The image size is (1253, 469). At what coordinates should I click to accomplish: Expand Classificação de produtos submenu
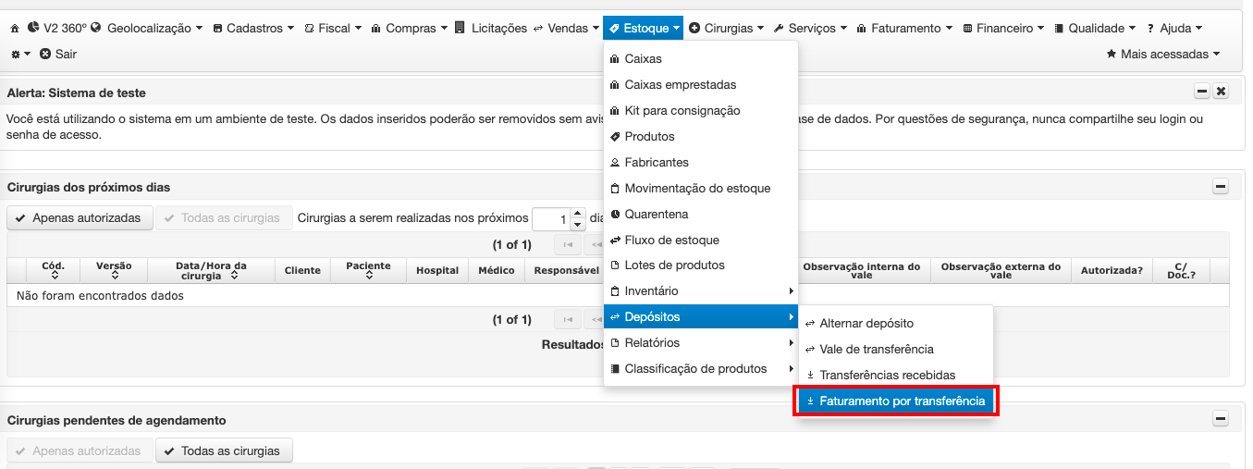coord(700,369)
